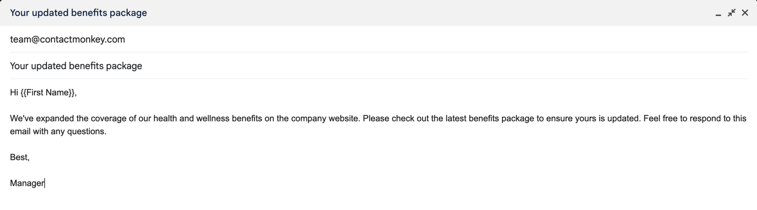Click the subject line field
This screenshot has width=757, height=210.
[378, 66]
